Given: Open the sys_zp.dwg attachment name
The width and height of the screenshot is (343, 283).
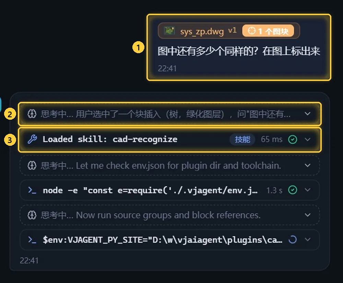Looking at the screenshot, I should [202, 31].
